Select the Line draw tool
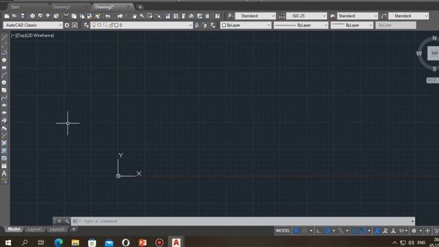439x247 pixels. pyautogui.click(x=4, y=38)
